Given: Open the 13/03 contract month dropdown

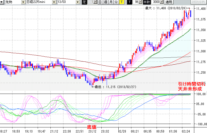Looking at the screenshot, I should (x=77, y=2).
